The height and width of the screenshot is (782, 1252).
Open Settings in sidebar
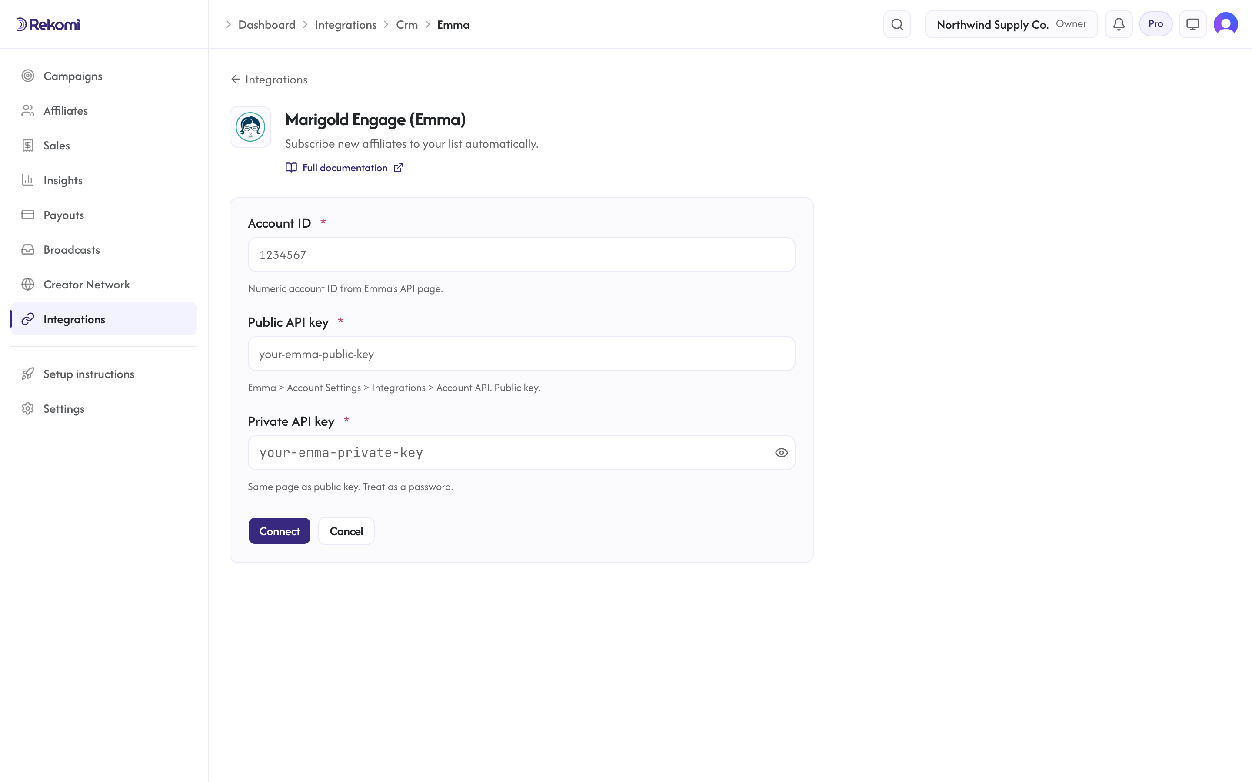pyautogui.click(x=103, y=408)
